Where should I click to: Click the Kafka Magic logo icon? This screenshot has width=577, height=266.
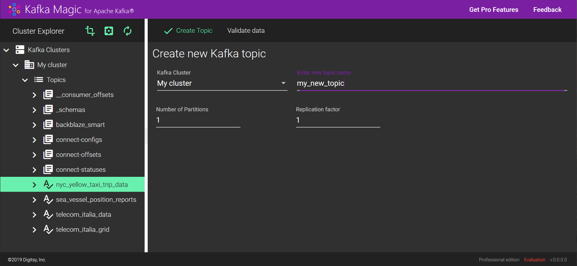(x=14, y=9)
